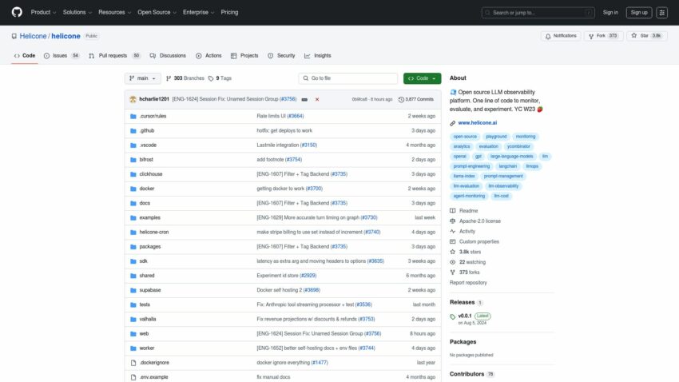The height and width of the screenshot is (382, 679).
Task: Open the main branch selector dropdown
Action: click(142, 78)
